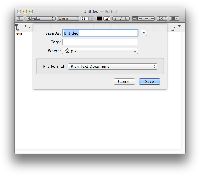This screenshot has width=200, height=175.
Task: Open the Where location popup showing pix
Action: 100,51
